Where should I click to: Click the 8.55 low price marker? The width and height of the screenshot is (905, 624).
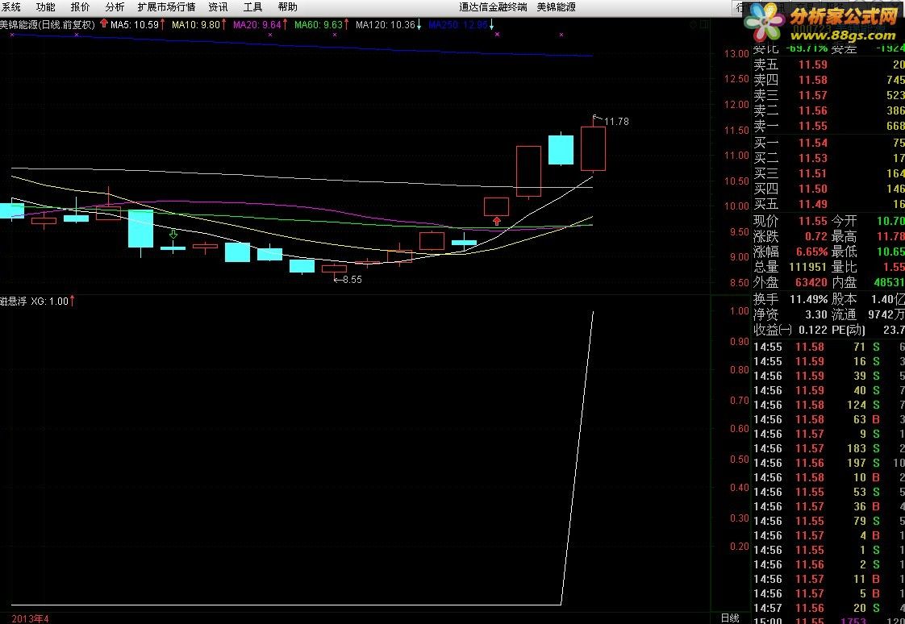click(x=352, y=280)
